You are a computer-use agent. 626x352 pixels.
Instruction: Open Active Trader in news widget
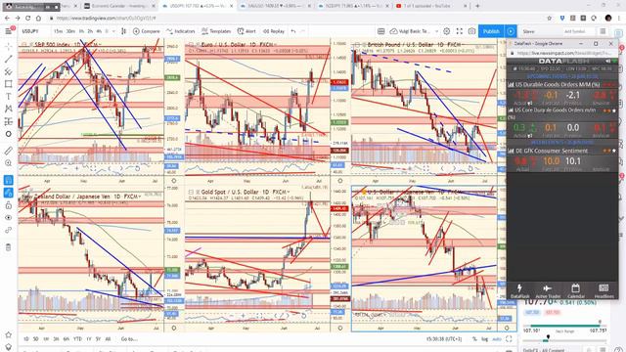(548, 291)
